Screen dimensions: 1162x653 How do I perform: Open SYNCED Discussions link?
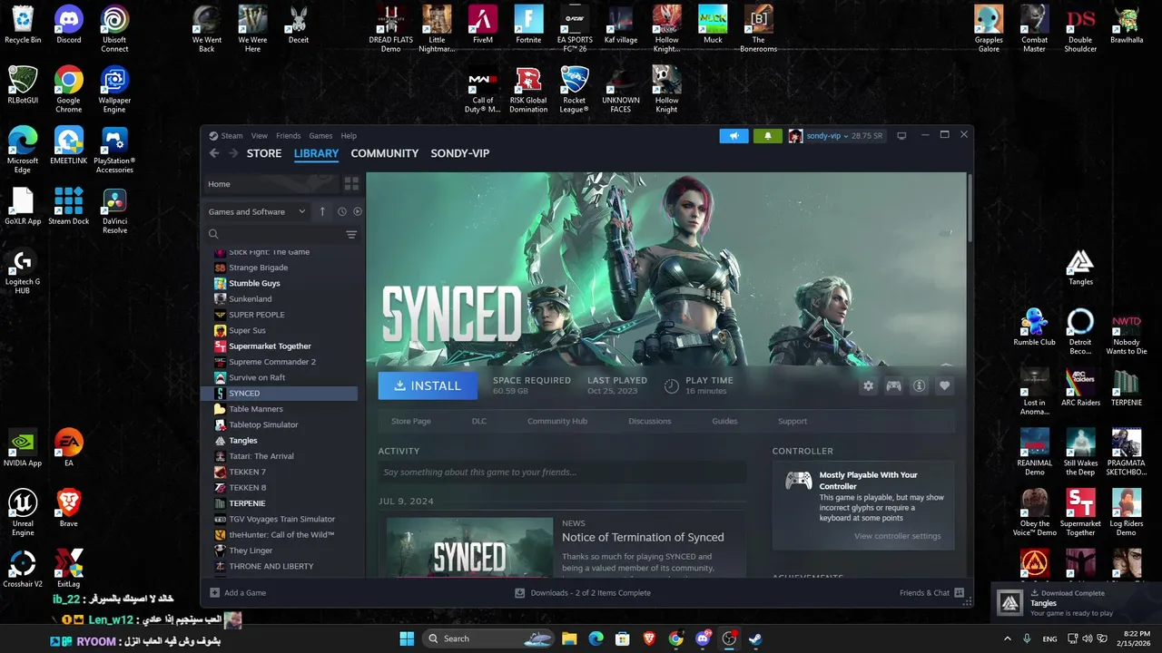[650, 421]
